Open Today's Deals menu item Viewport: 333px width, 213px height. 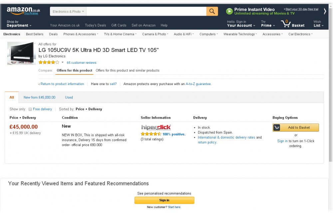[x=95, y=25]
